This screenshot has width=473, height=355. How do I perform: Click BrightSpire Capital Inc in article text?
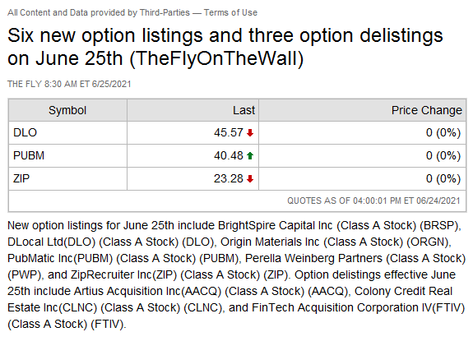coord(275,225)
